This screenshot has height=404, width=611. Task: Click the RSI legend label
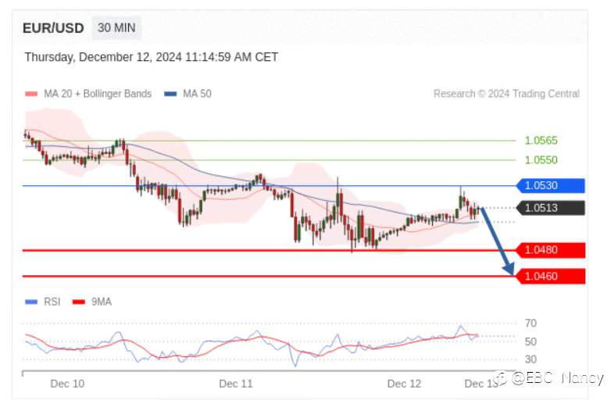click(52, 302)
